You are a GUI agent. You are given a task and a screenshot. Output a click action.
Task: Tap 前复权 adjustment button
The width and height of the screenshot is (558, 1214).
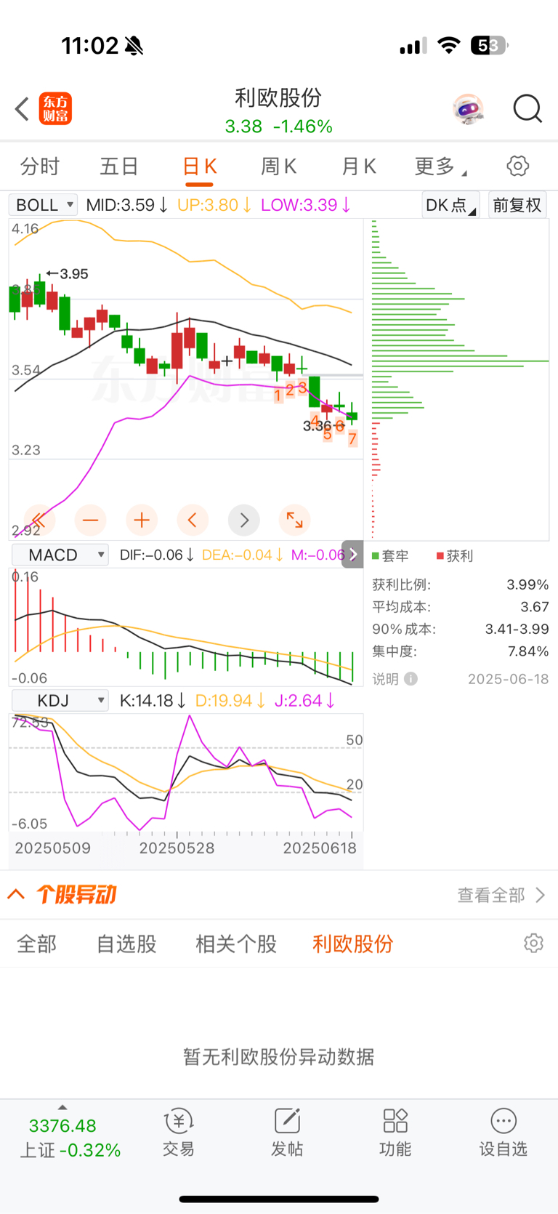[517, 205]
